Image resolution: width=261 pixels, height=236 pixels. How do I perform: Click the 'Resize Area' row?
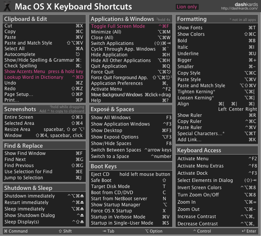pos(44,129)
